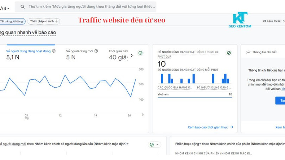This screenshot has width=285, height=160.
Task: Click green check icon on realtime card
Action: [229, 53]
